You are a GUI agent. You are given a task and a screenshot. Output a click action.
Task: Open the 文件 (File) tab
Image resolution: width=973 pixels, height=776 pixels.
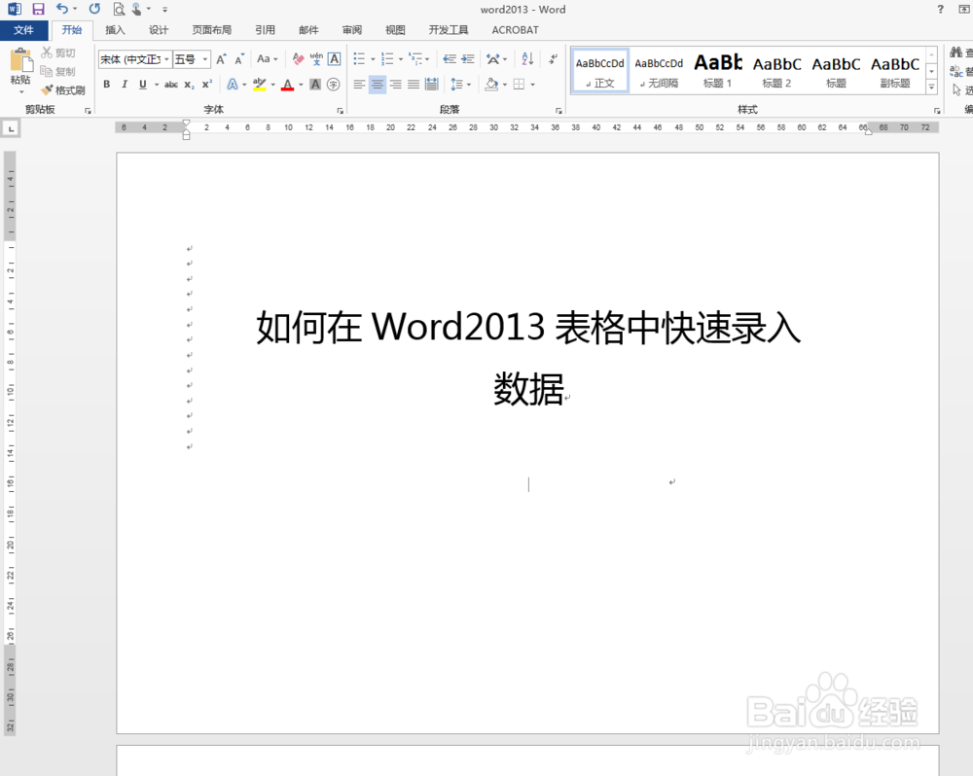click(24, 30)
